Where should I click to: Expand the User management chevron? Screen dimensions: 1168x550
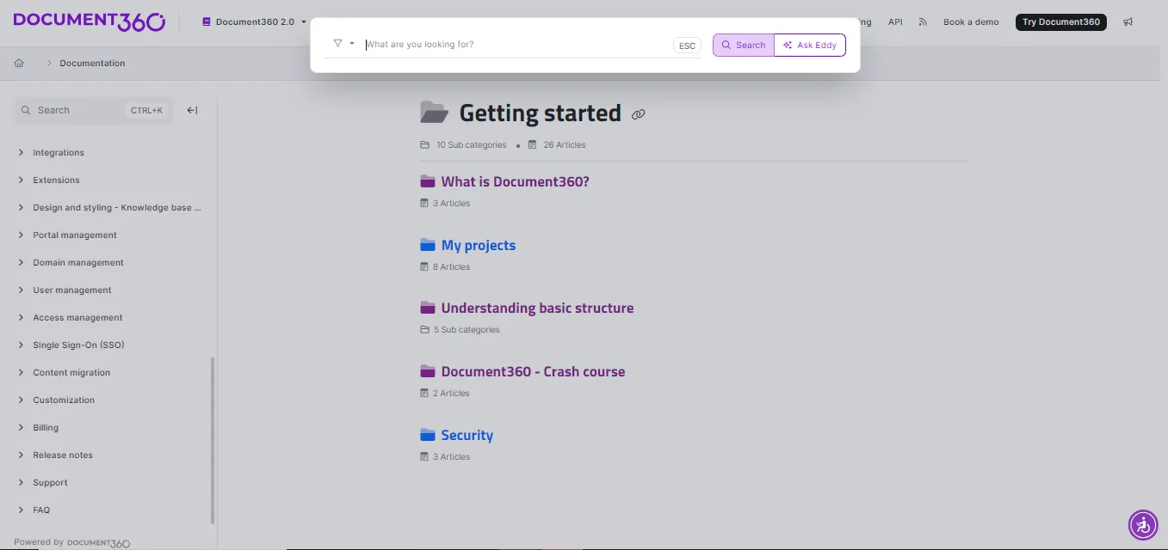(21, 290)
